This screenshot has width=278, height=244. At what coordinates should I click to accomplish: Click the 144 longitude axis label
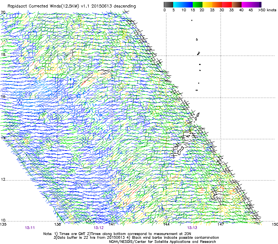click(x=166, y=224)
